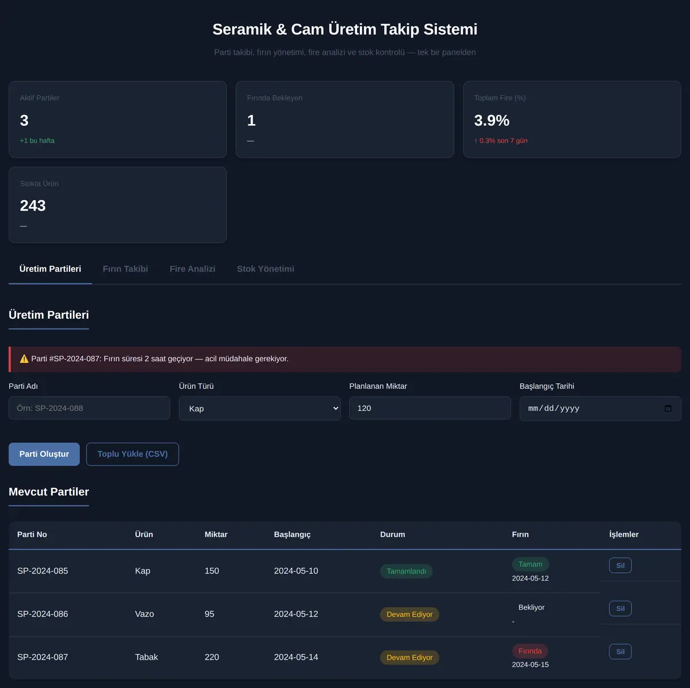Click the Tabak product cell
The image size is (690, 688).
click(x=147, y=658)
